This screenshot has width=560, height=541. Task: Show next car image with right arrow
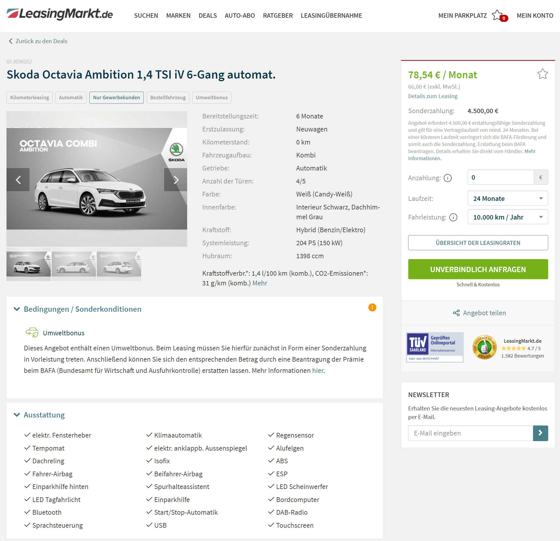pyautogui.click(x=176, y=180)
